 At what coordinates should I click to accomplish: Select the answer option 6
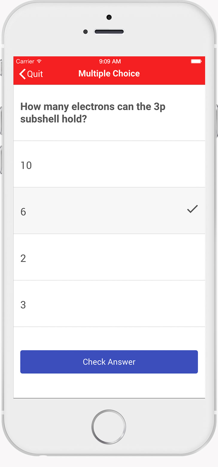pyautogui.click(x=109, y=211)
